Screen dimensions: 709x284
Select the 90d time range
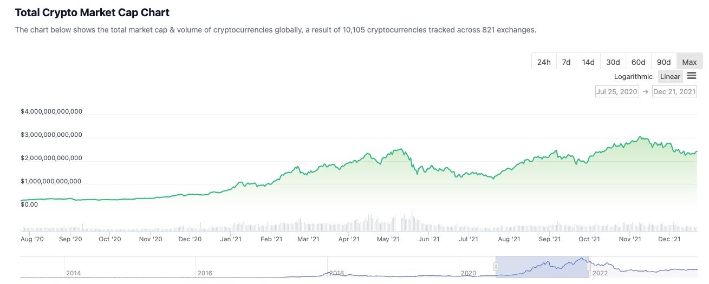coord(664,62)
